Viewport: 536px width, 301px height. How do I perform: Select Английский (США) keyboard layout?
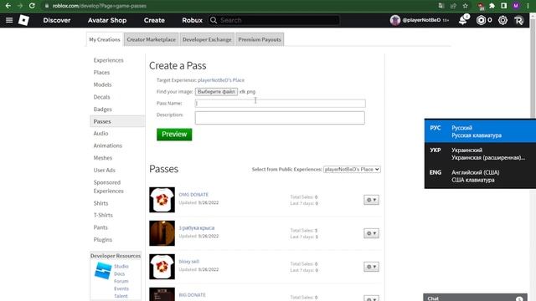[x=480, y=176]
